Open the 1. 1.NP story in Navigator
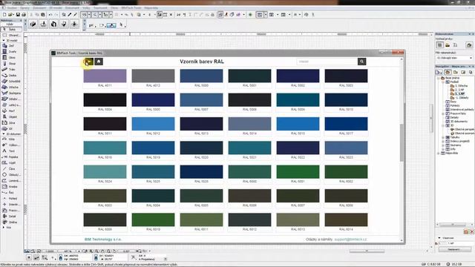 click(459, 94)
